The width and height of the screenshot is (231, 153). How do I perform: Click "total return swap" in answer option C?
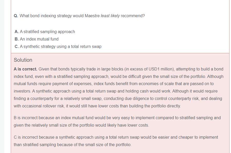point(86,47)
